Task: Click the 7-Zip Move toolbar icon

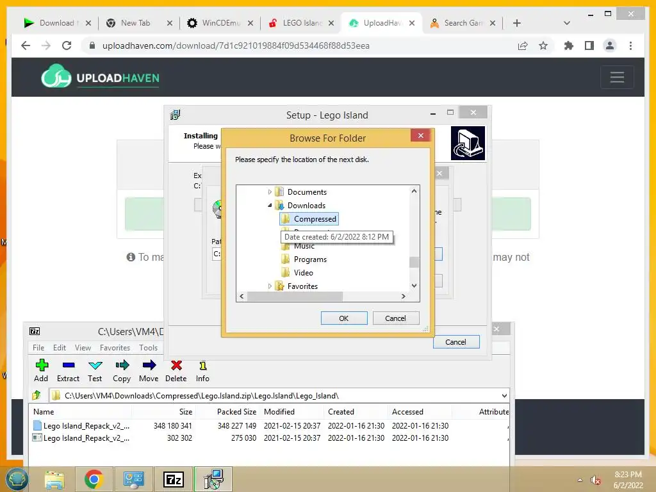Action: [x=149, y=370]
